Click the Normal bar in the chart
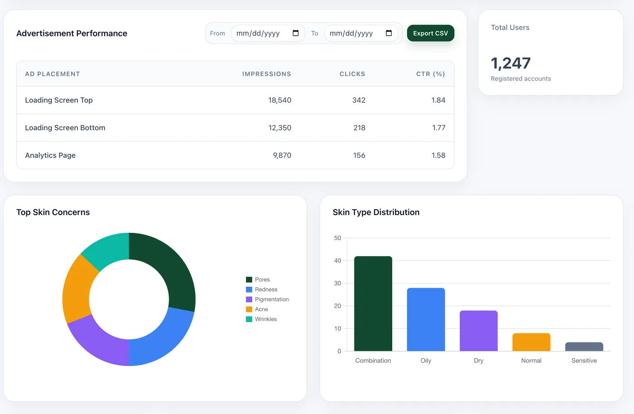Image resolution: width=634 pixels, height=414 pixels. (532, 342)
